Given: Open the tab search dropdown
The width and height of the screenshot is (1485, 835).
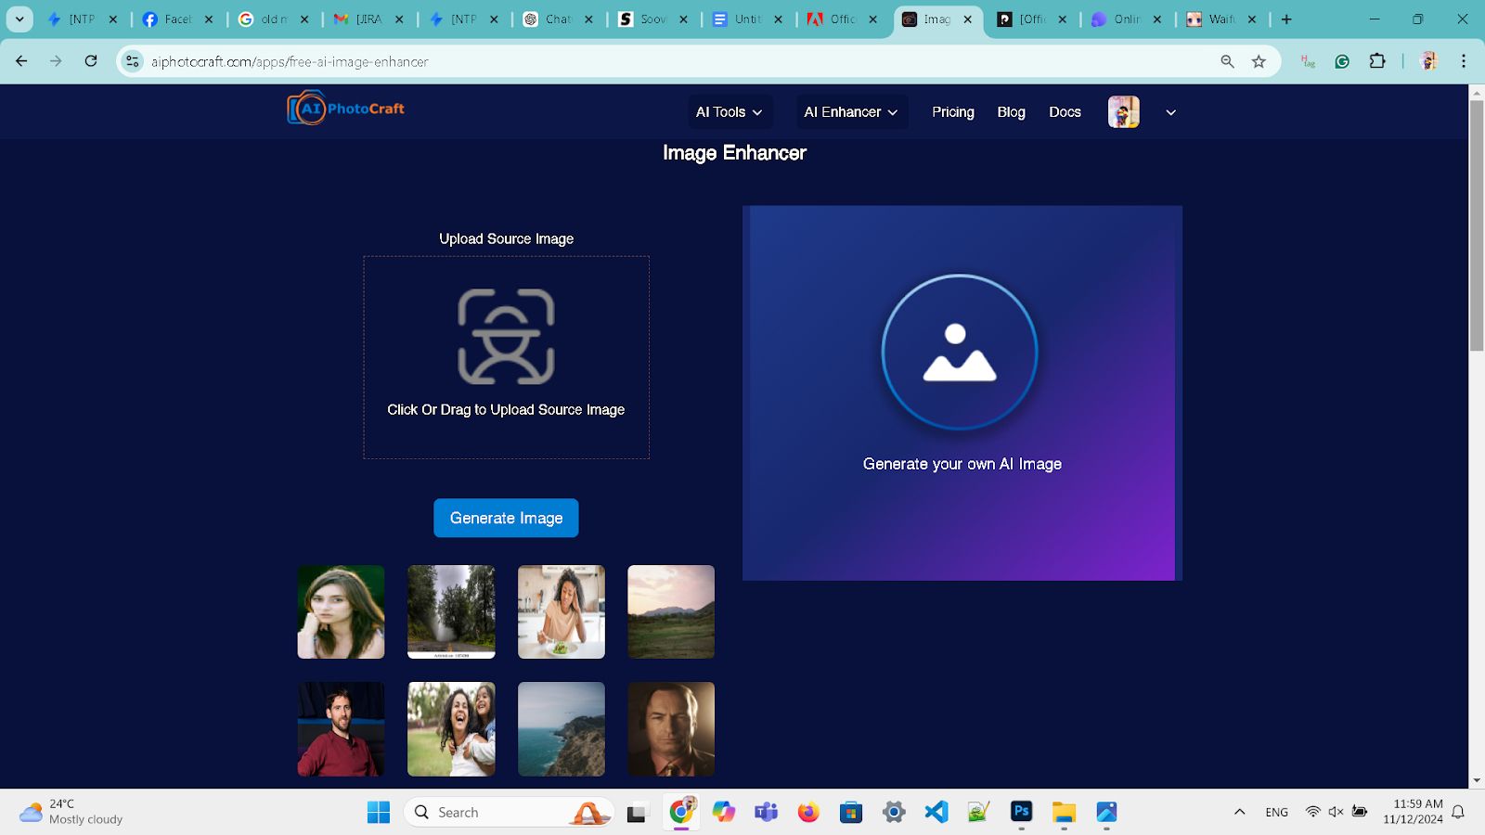Looking at the screenshot, I should point(19,19).
